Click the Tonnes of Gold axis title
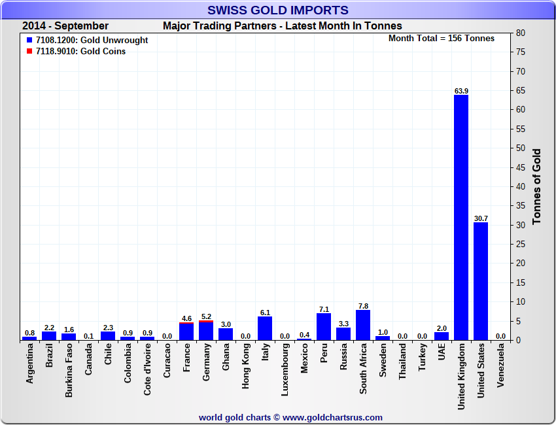The height and width of the screenshot is (425, 556). click(536, 186)
